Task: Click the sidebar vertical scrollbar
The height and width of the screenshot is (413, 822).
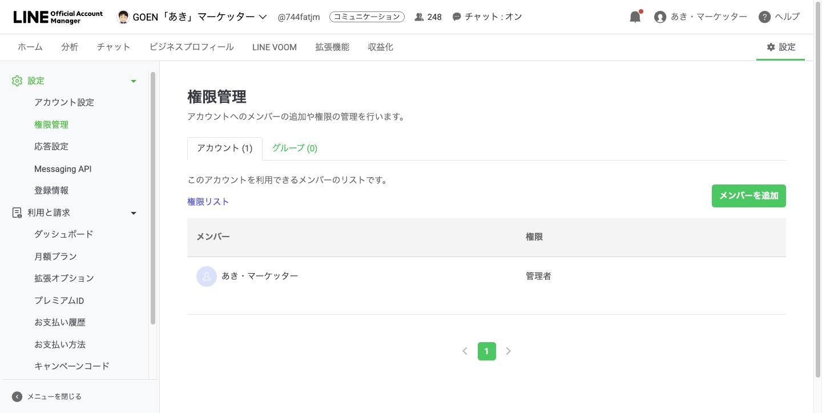Action: point(153,198)
